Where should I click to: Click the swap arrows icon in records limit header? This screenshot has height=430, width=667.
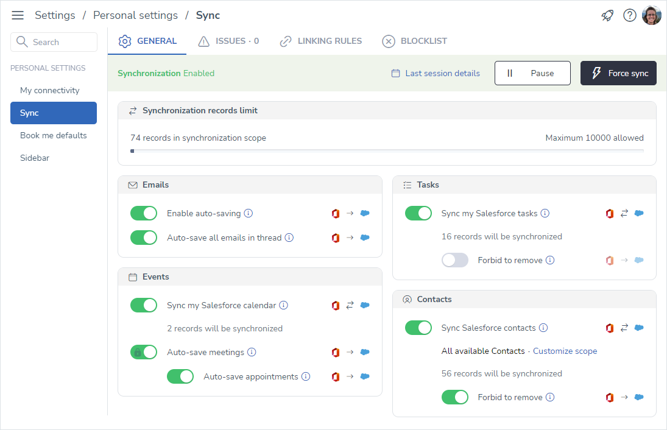coord(133,111)
